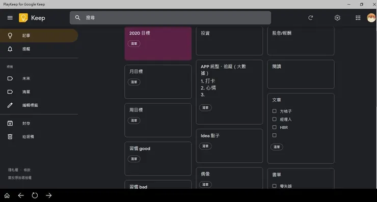Open the 股息/報酬 note card
Image resolution: width=377 pixels, height=202 pixels.
301,41
